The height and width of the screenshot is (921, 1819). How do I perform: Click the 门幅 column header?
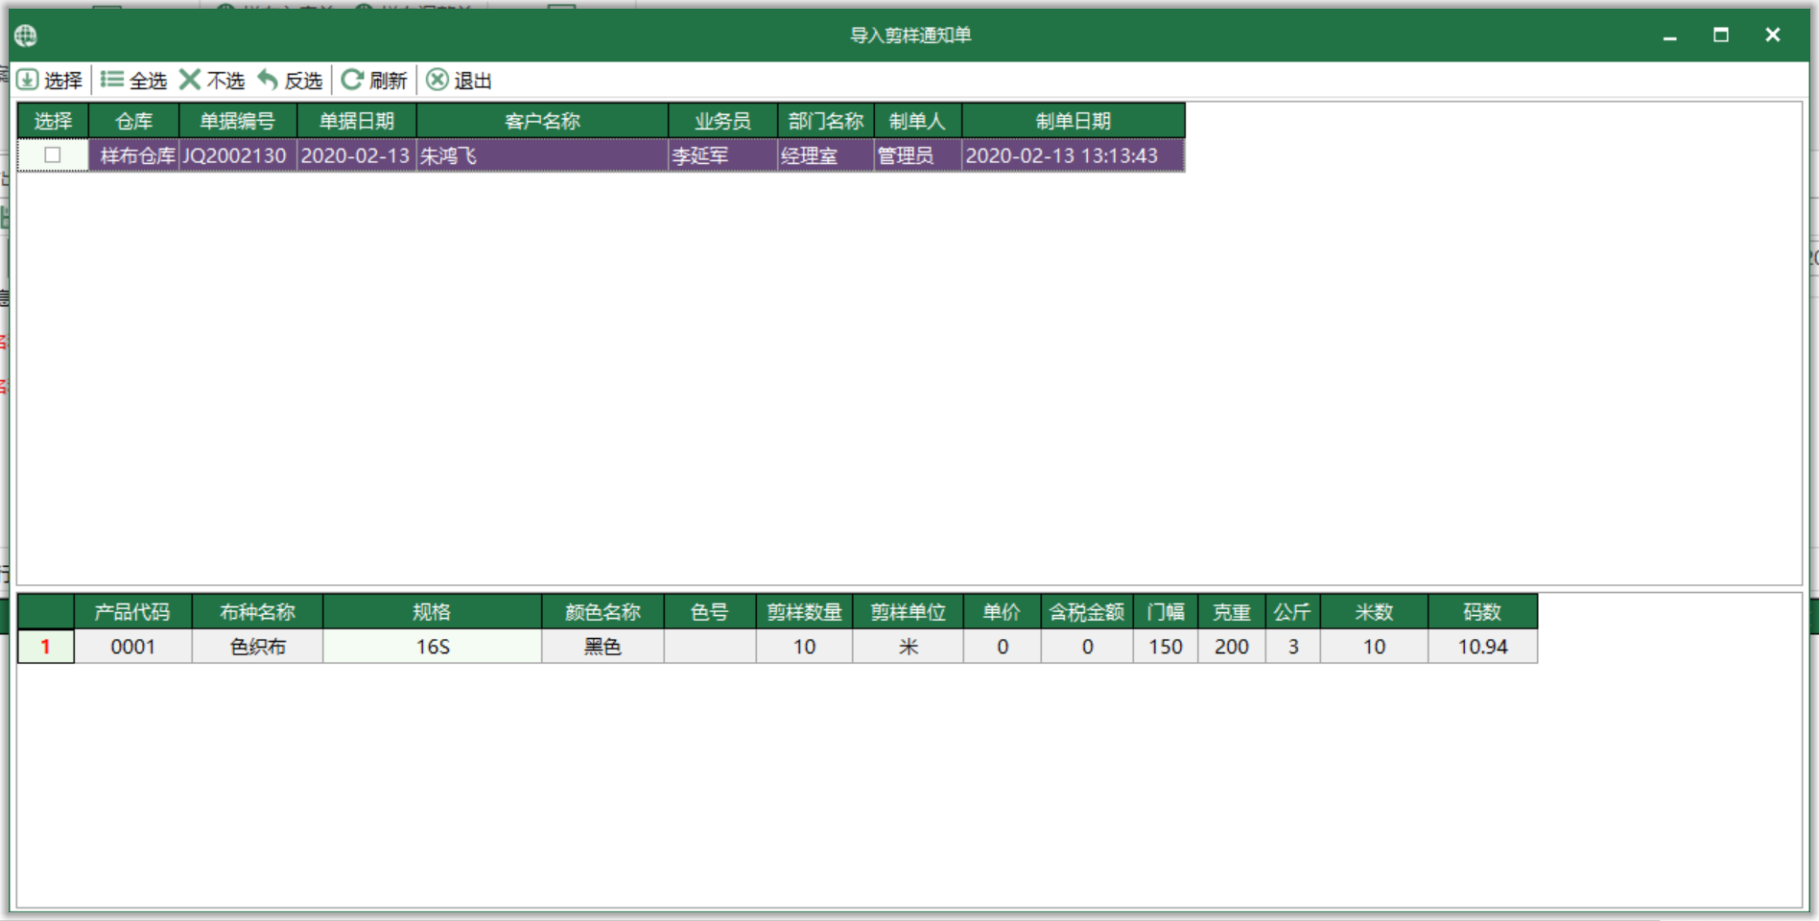(1166, 612)
